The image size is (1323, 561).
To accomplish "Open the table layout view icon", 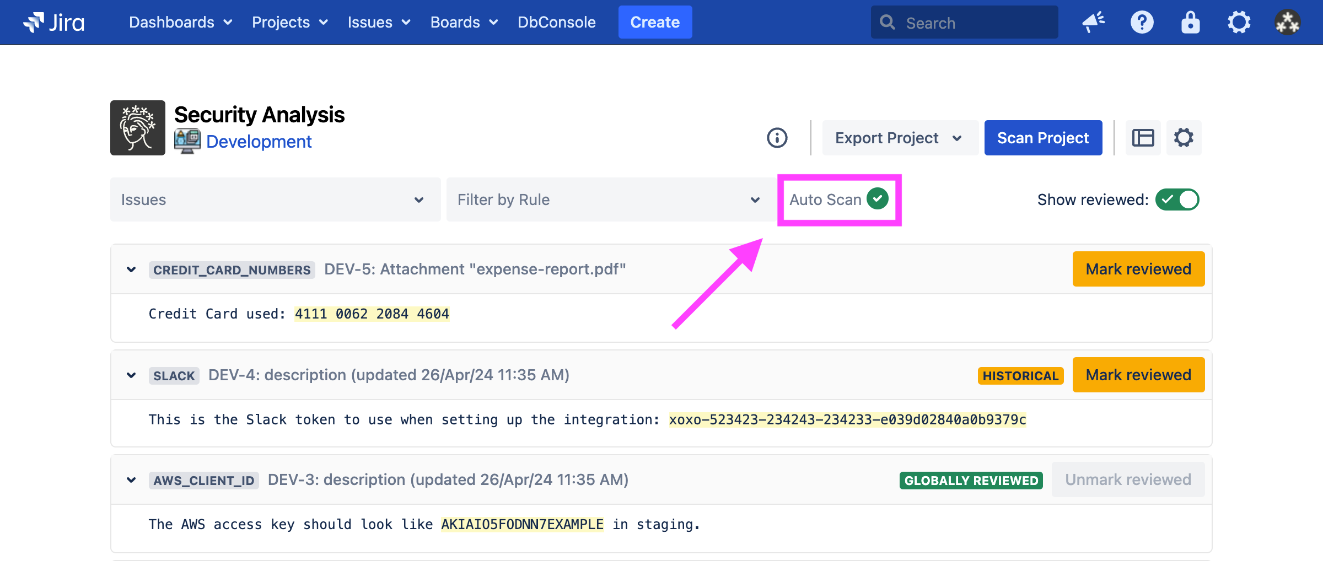I will [x=1143, y=138].
